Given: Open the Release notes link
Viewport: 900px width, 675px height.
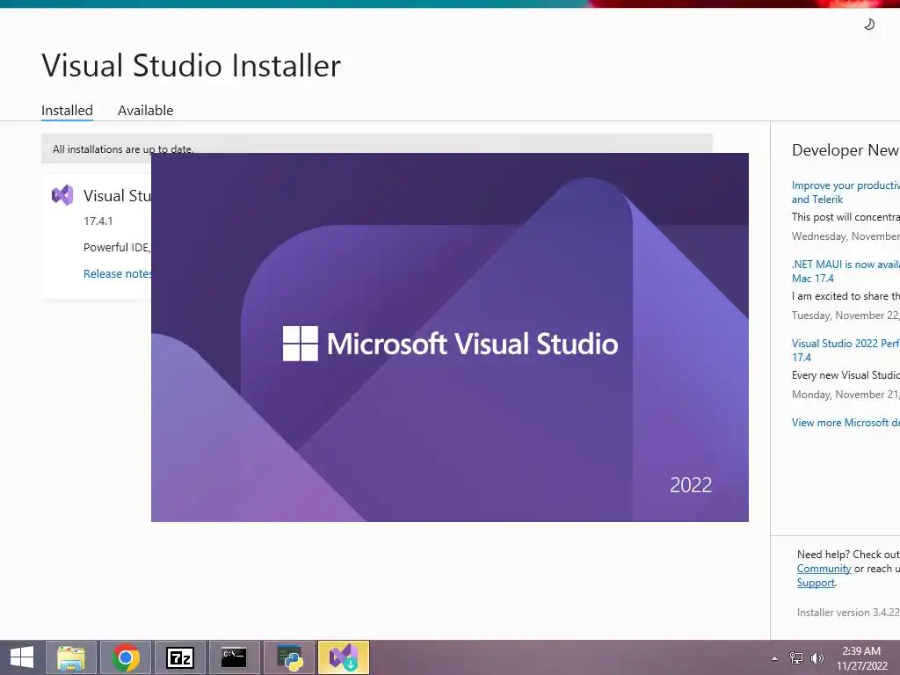Looking at the screenshot, I should [x=117, y=274].
